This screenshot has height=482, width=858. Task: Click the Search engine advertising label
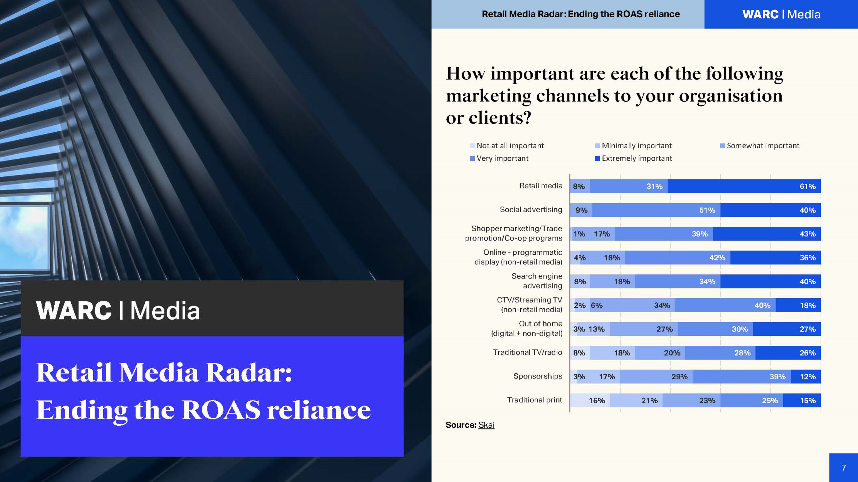pos(537,281)
